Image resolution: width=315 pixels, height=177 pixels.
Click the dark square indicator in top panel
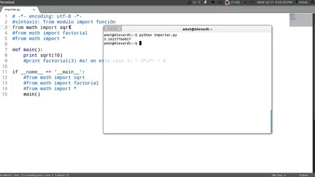click(x=213, y=2)
